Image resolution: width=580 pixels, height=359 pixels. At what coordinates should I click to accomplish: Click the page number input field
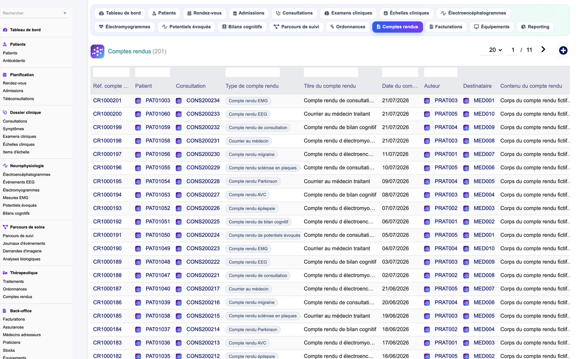(513, 50)
